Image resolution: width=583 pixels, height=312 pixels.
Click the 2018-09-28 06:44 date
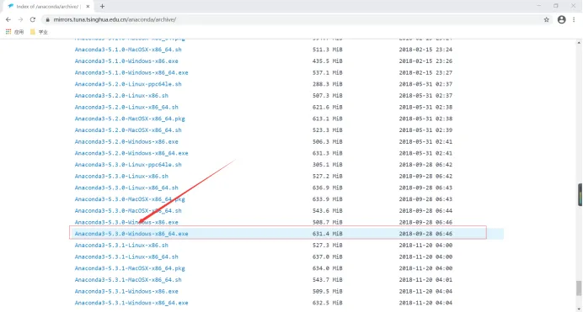[x=425, y=210]
